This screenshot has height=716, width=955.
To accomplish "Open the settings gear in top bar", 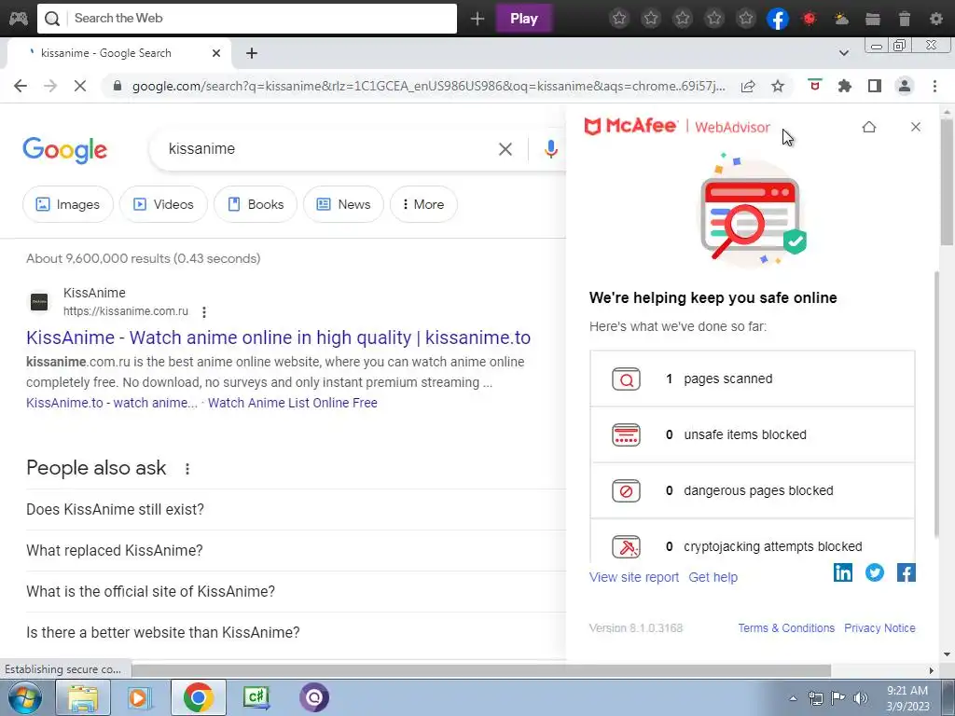I will [936, 19].
